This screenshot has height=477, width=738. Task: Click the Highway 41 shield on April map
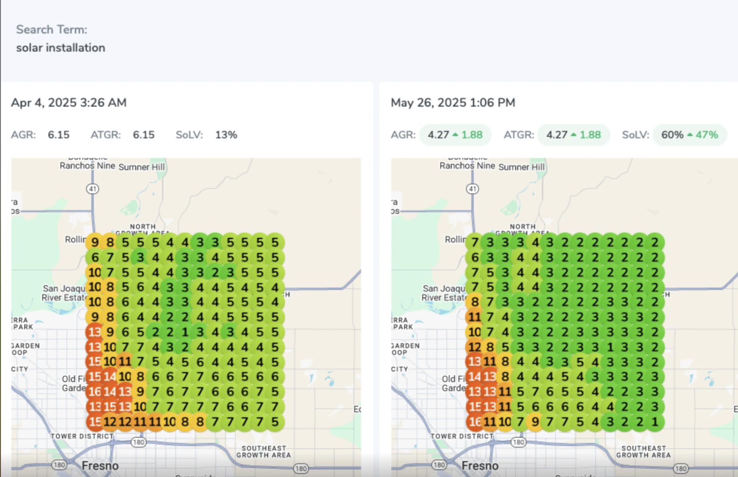point(92,189)
